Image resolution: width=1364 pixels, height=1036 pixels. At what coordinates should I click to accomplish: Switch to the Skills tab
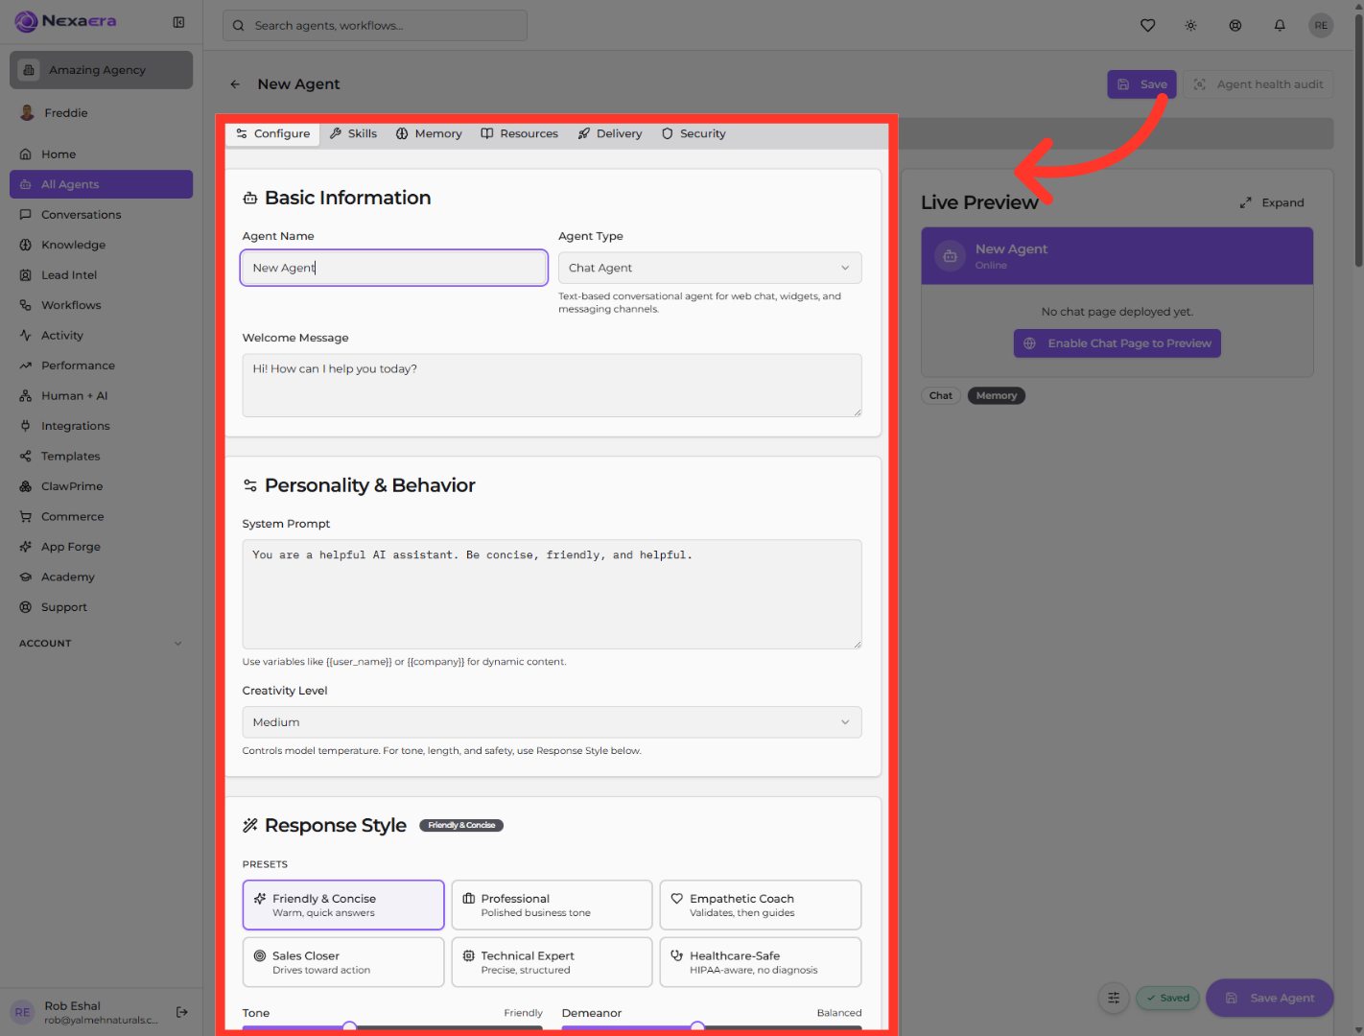pos(353,134)
